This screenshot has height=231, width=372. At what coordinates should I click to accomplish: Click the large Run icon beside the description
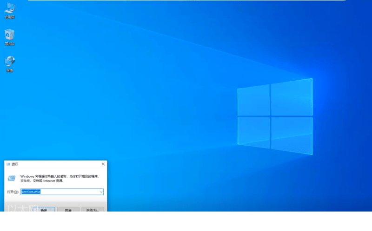(x=12, y=178)
